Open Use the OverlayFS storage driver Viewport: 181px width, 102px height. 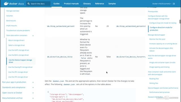[x=20, y=67]
